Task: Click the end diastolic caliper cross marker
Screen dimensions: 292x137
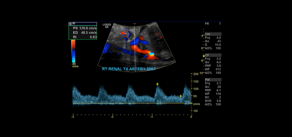Action: (x=181, y=96)
